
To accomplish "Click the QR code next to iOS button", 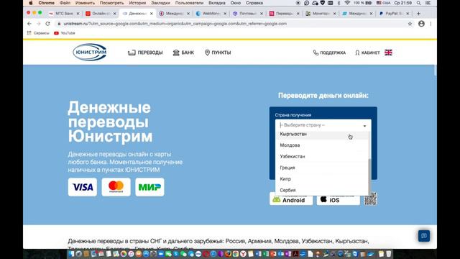I will click(x=371, y=199).
